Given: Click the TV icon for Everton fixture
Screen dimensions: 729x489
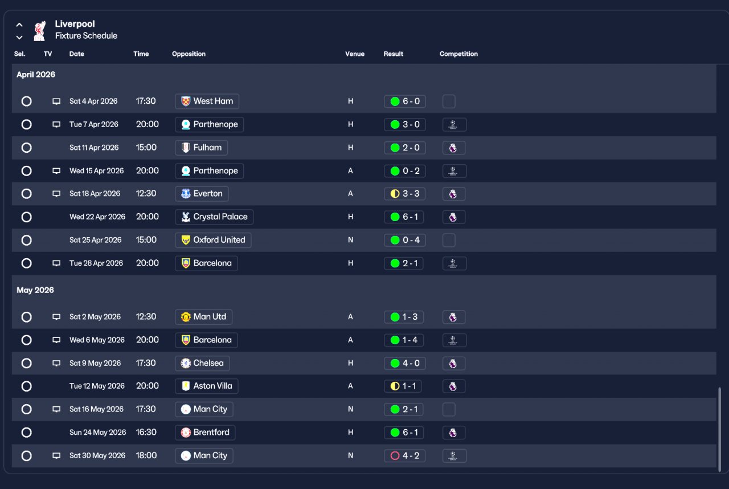Looking at the screenshot, I should (x=56, y=194).
